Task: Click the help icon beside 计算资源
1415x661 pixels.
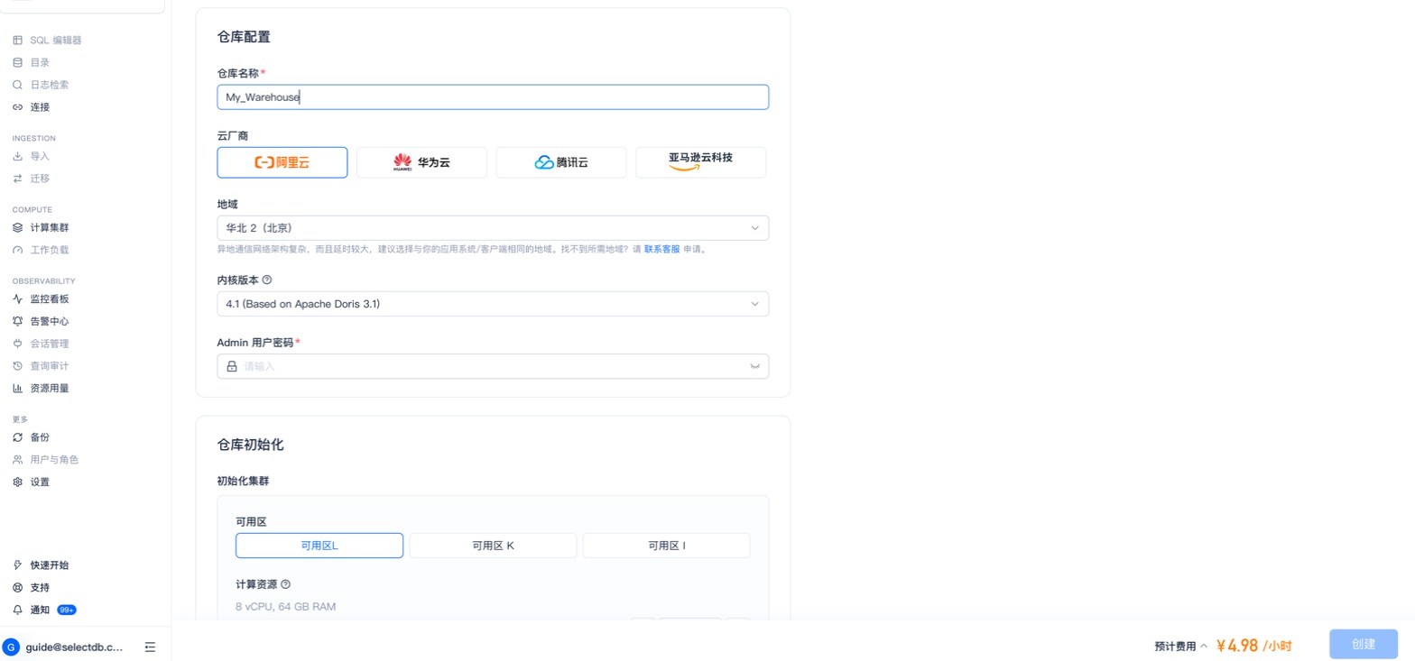Action: pyautogui.click(x=286, y=584)
